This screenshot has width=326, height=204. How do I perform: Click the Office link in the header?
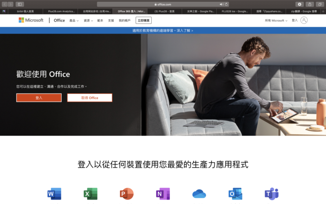(59, 20)
